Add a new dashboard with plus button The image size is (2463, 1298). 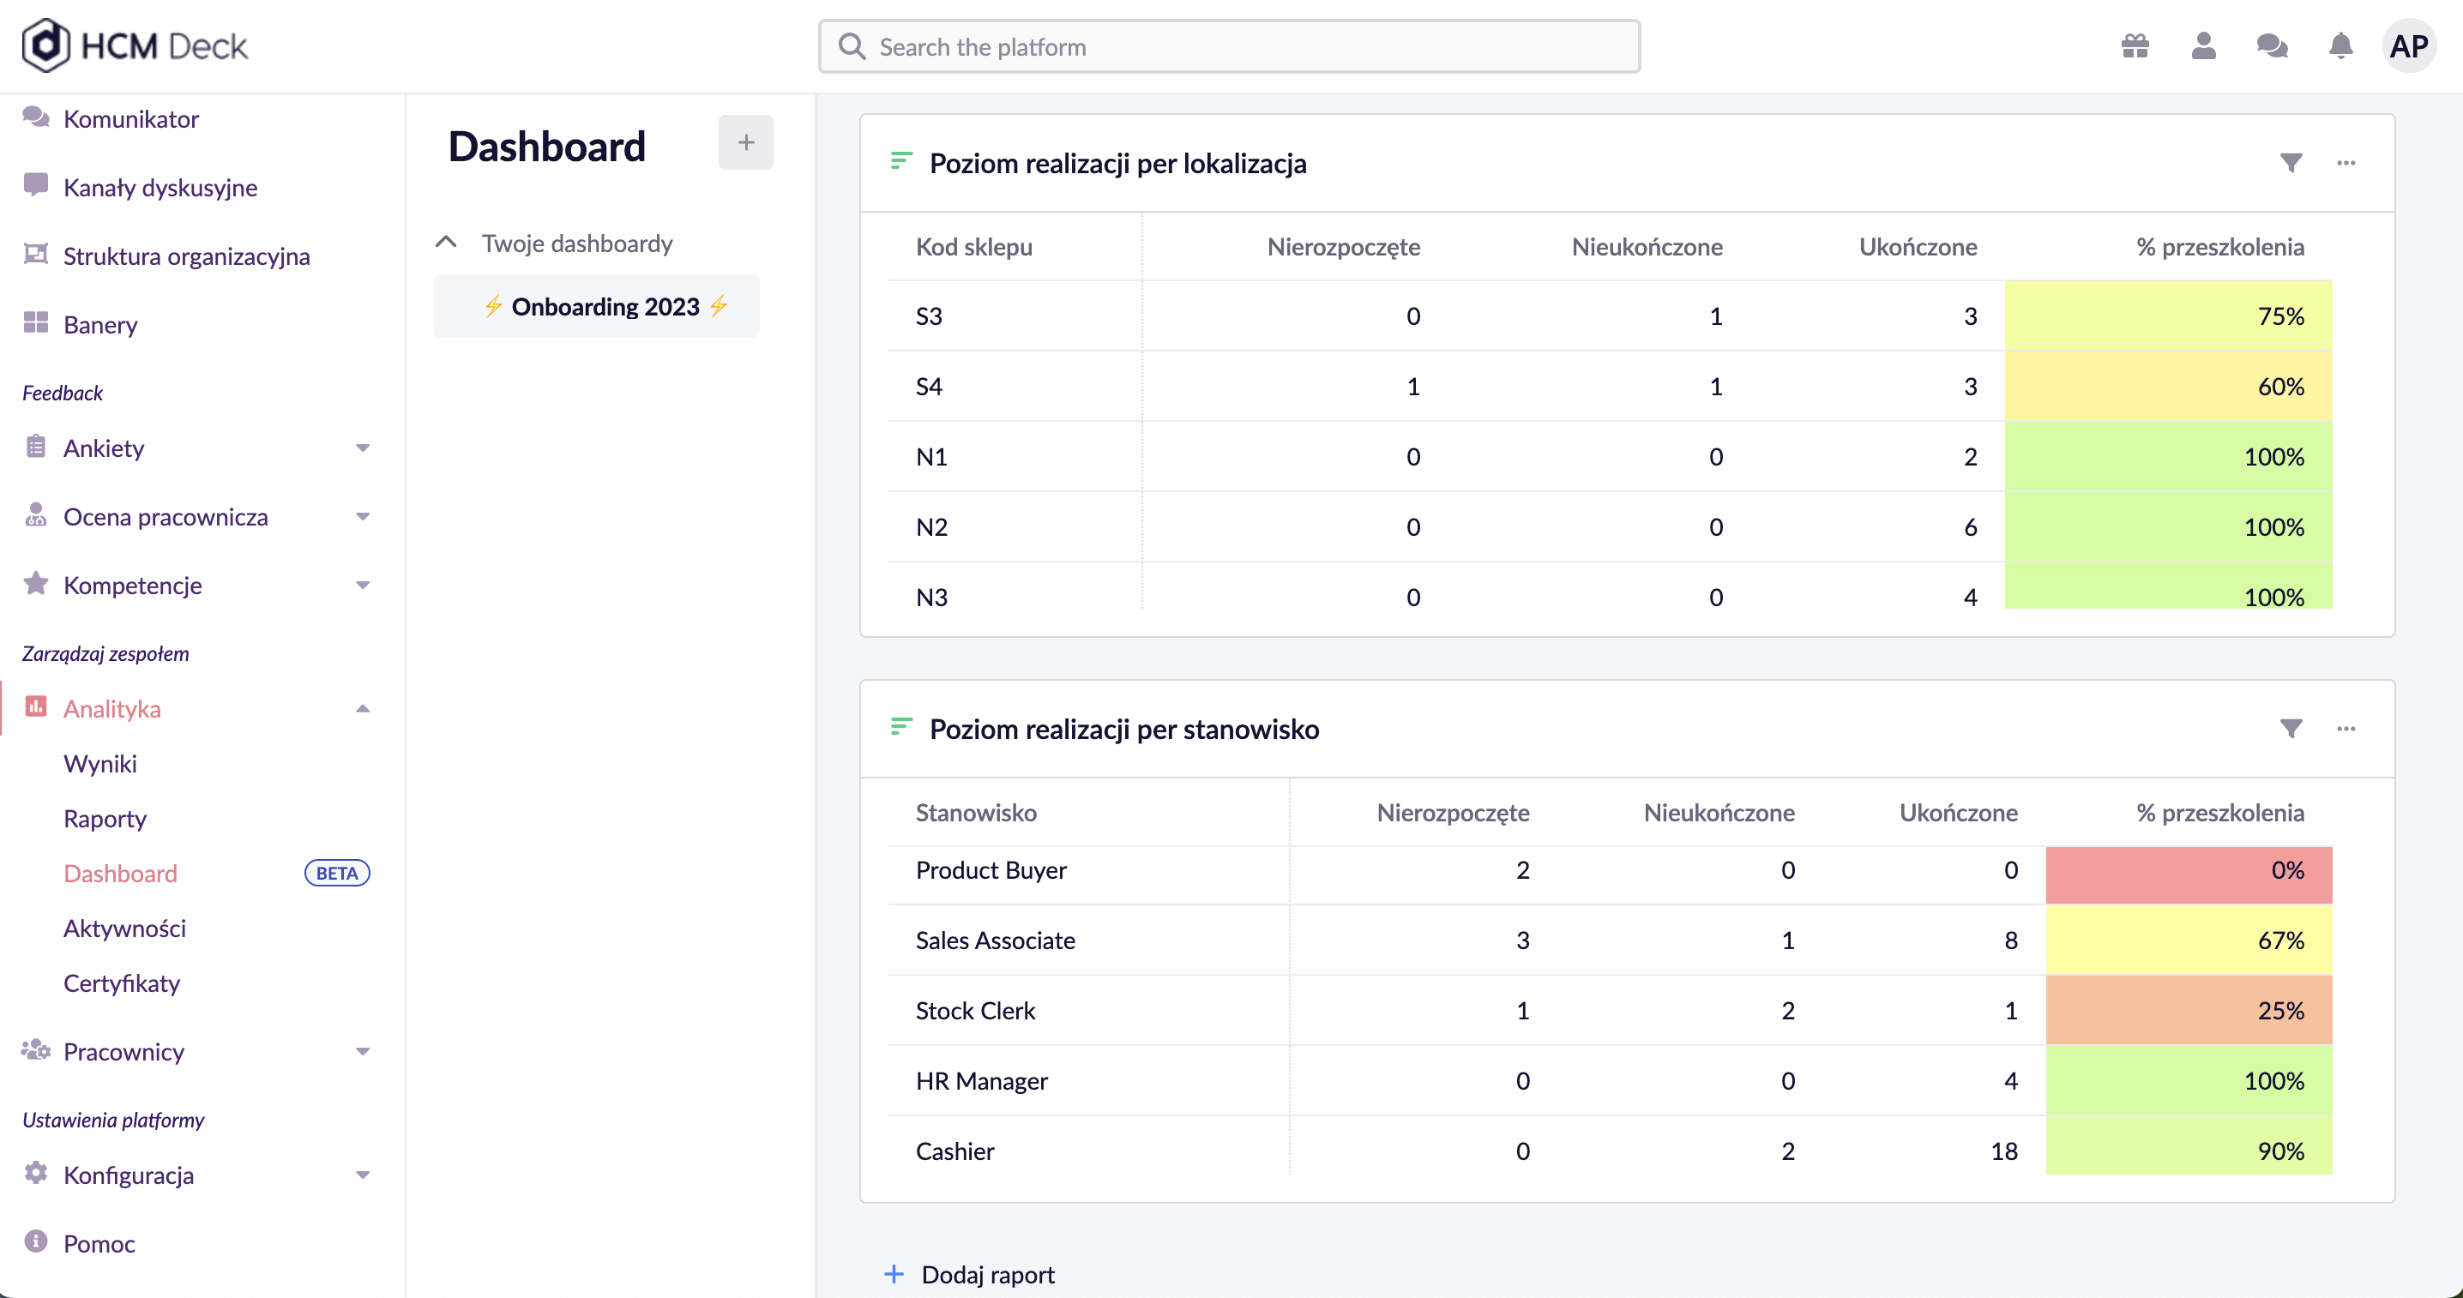point(746,143)
